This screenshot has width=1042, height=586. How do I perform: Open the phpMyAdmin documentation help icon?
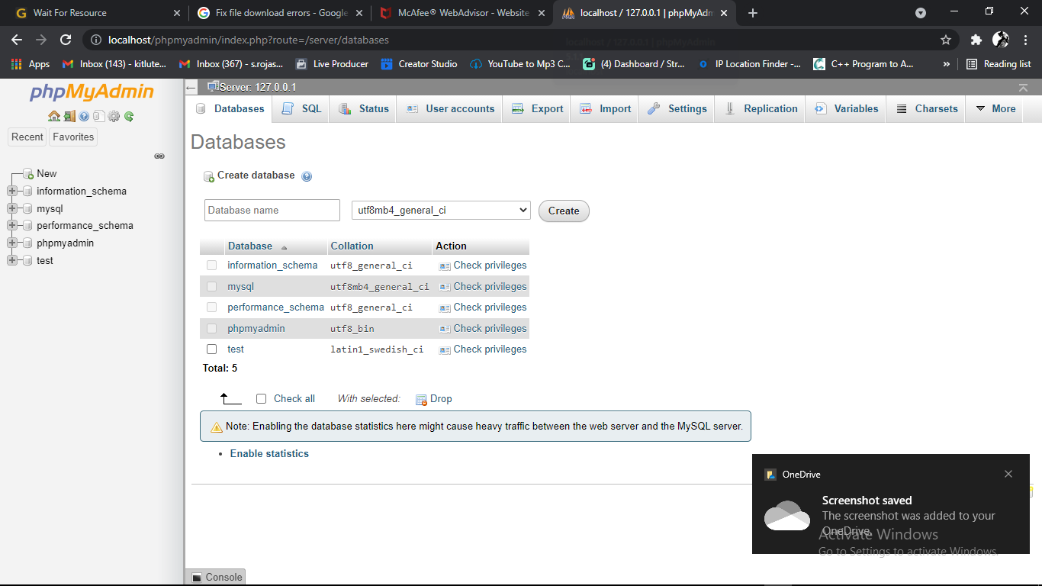84,117
